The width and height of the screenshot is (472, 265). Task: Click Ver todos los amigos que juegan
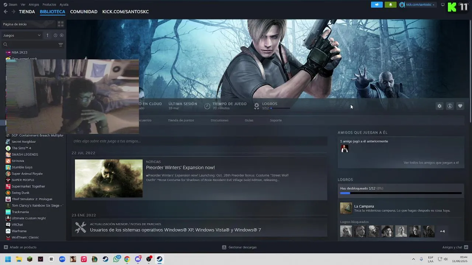tap(431, 163)
